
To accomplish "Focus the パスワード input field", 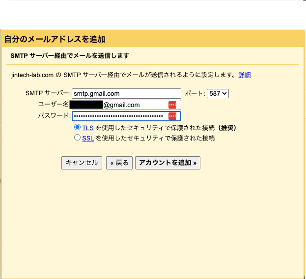I will (119, 116).
